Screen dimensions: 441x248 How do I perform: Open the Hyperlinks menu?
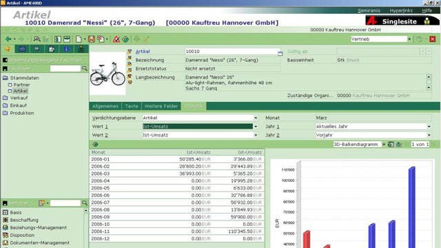(x=401, y=10)
